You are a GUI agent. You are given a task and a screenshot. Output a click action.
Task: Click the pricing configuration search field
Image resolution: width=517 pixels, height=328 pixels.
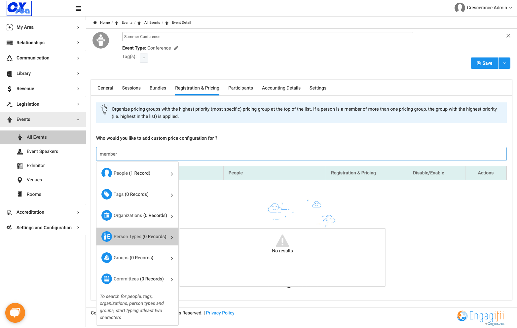pos(301,154)
